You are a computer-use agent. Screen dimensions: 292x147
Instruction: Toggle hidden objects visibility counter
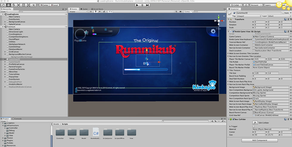[111, 12]
